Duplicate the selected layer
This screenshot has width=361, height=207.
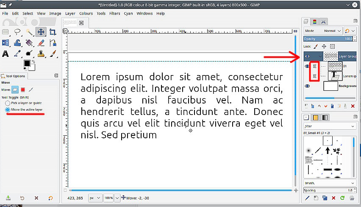[332, 106]
